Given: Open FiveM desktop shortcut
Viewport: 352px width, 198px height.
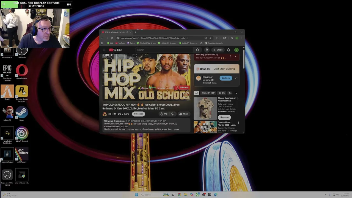Looking at the screenshot, I should coord(7,92).
